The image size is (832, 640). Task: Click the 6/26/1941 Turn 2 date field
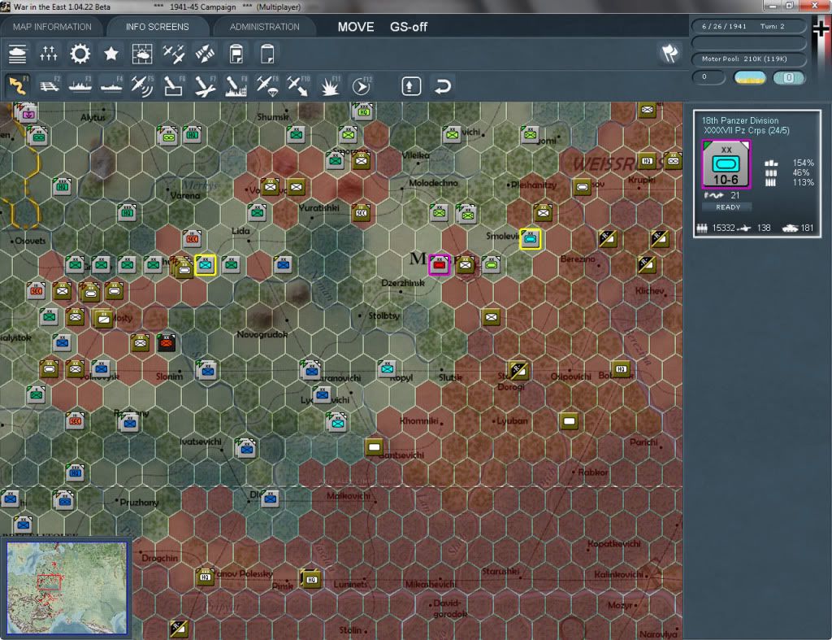(x=748, y=26)
